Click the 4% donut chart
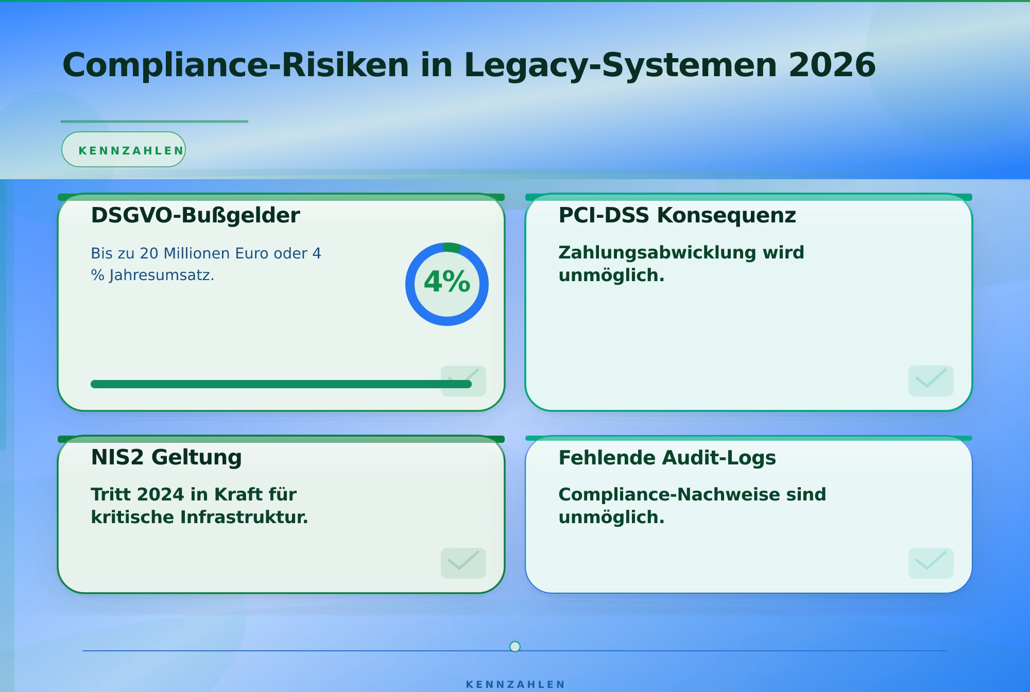Screen dimensions: 1030x692 pyautogui.click(x=447, y=284)
